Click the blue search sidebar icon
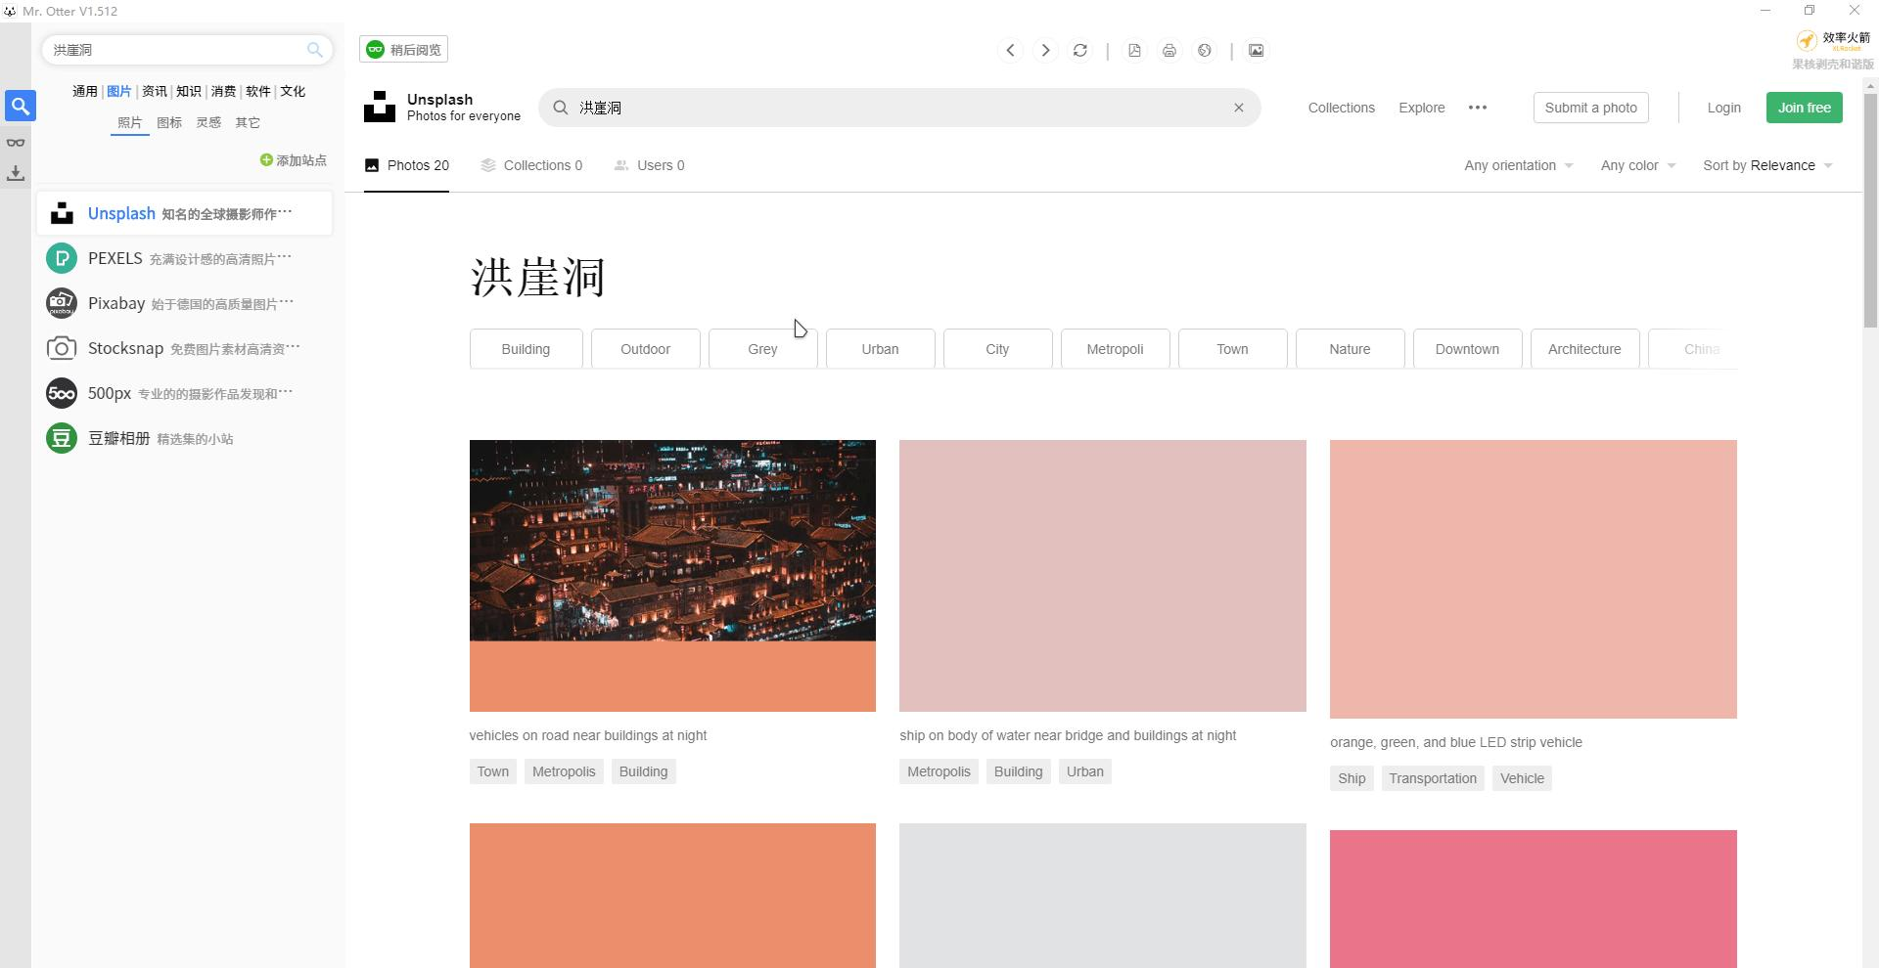The height and width of the screenshot is (968, 1879). tap(20, 106)
